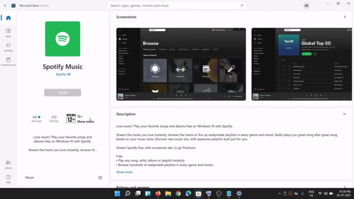
Task: Click the 272 Ratings count
Action: 54,119
